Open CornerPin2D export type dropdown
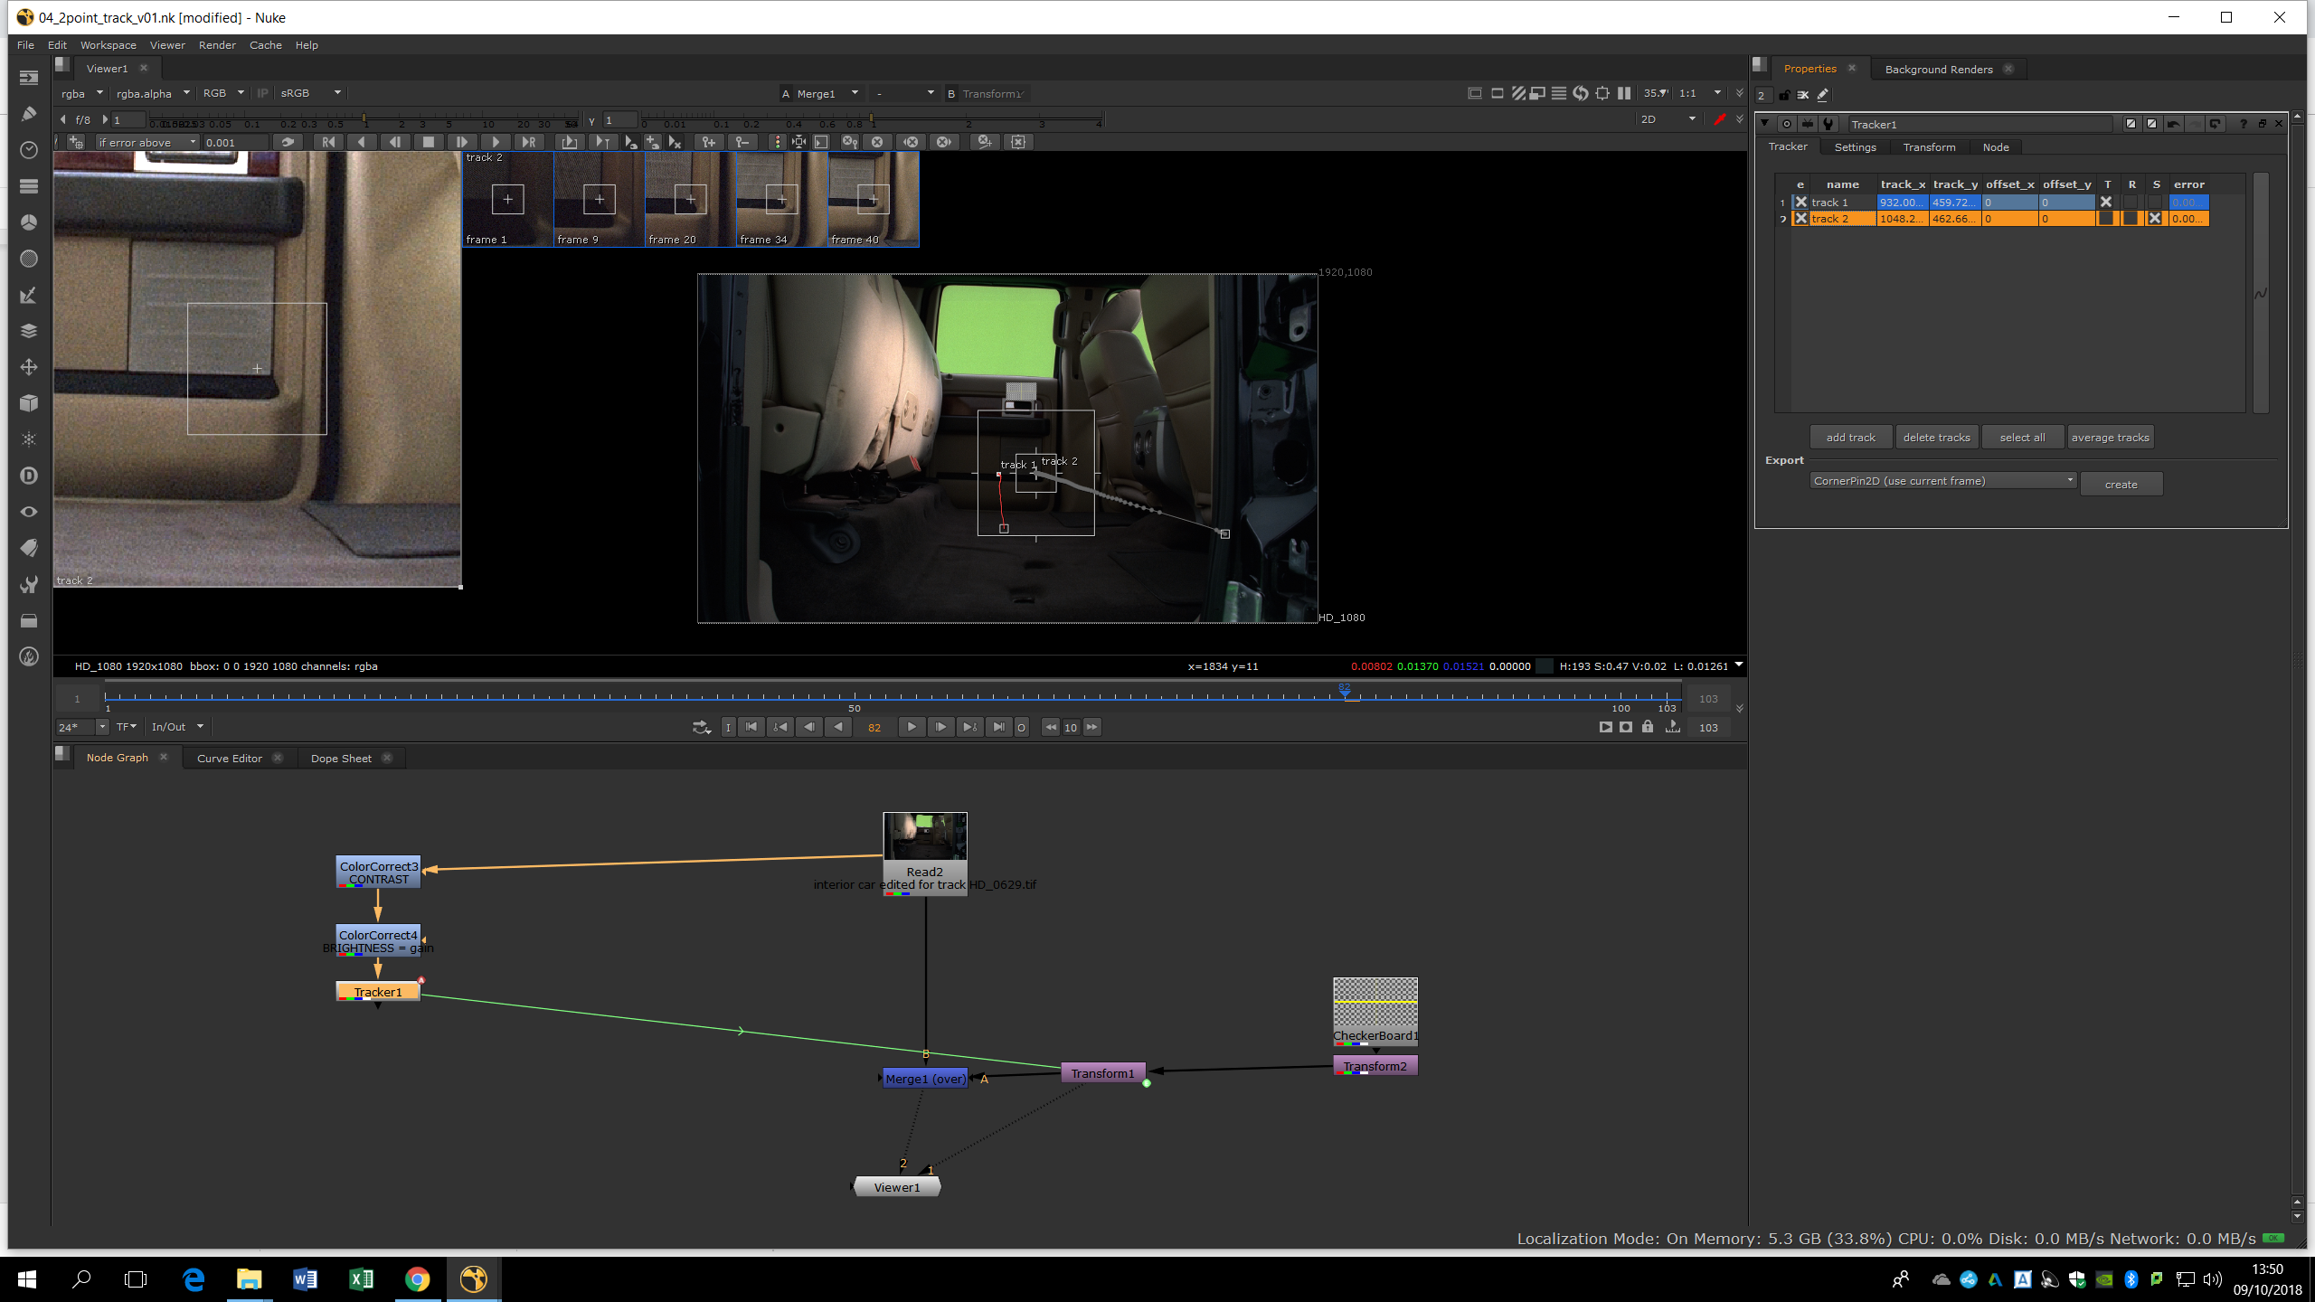The image size is (2315, 1302). [1942, 481]
